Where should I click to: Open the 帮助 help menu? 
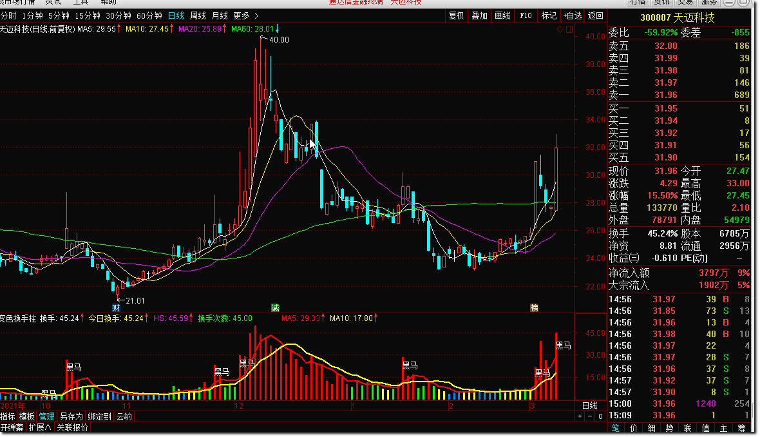click(x=109, y=3)
